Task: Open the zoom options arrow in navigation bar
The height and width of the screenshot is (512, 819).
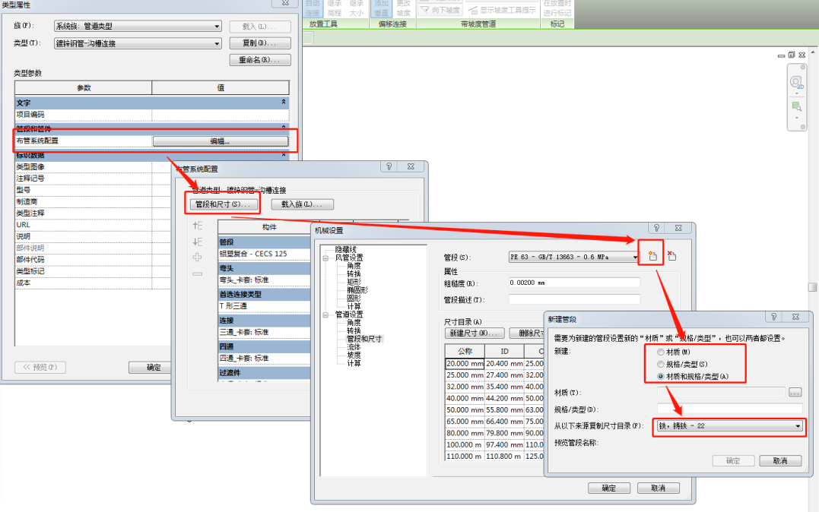Action: pyautogui.click(x=796, y=118)
